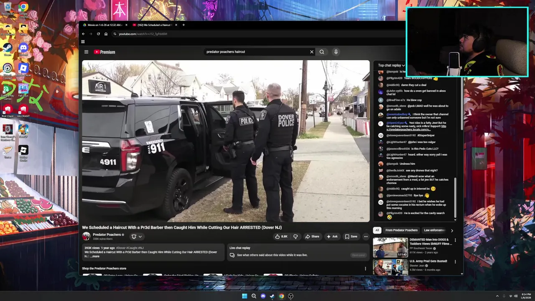
Task: Run the search with the magnifier icon
Action: click(322, 52)
